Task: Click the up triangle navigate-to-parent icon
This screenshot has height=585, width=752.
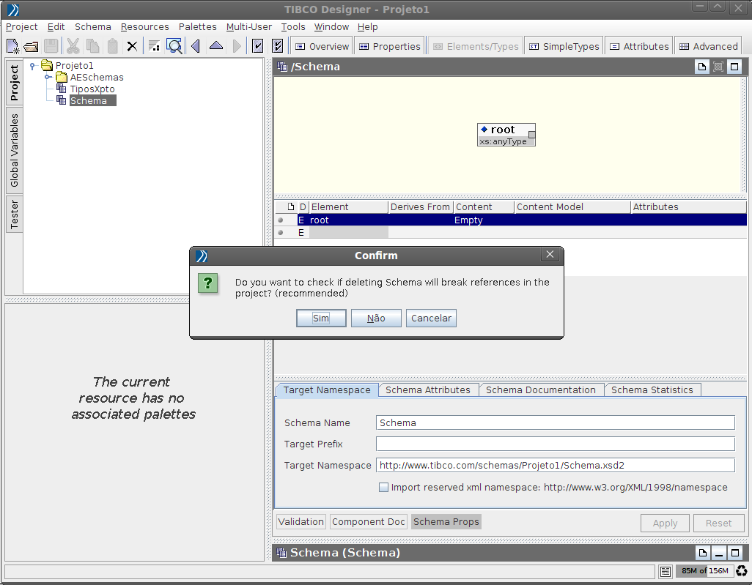Action: pyautogui.click(x=215, y=46)
